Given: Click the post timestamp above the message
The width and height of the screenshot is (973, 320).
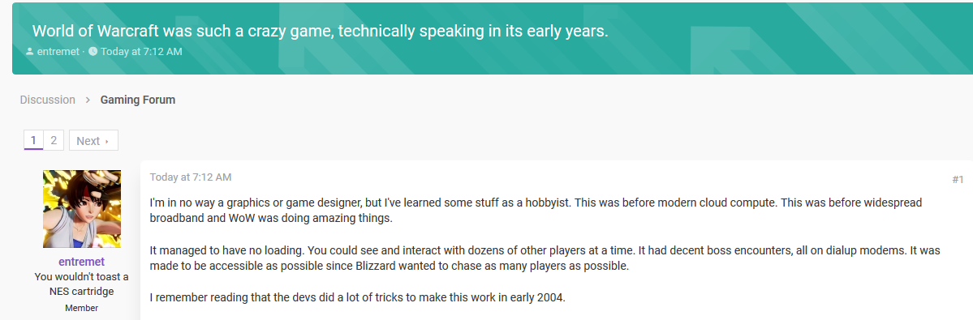Looking at the screenshot, I should click(x=191, y=177).
